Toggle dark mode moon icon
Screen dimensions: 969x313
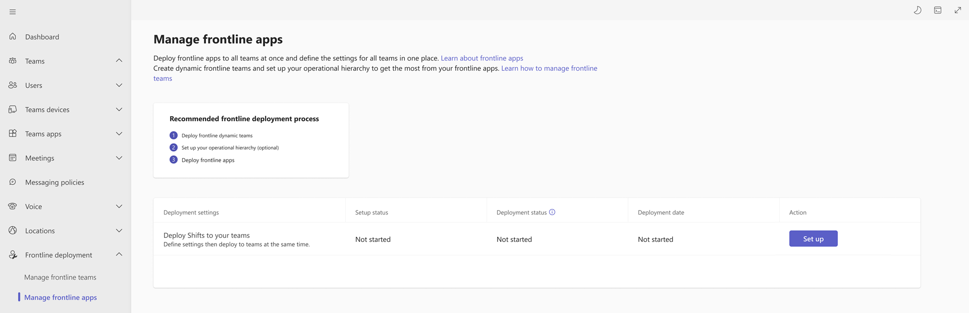click(918, 10)
